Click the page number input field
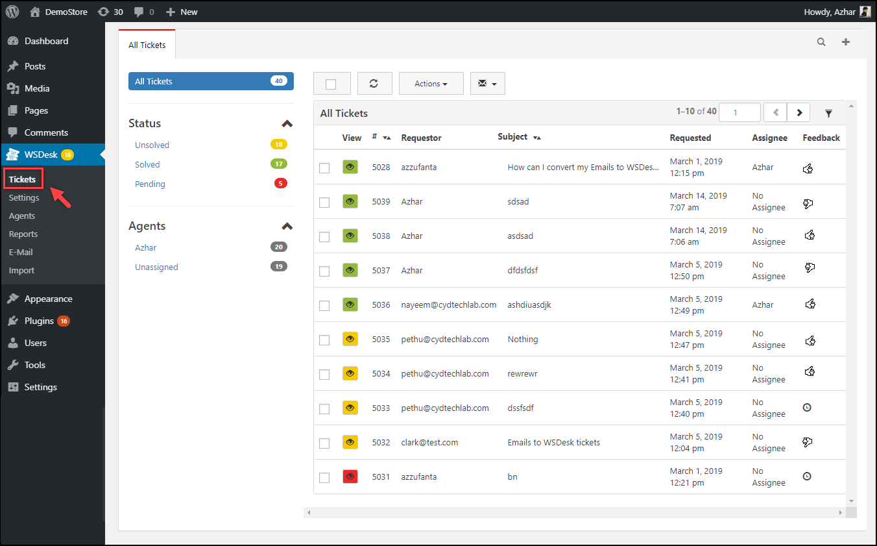Viewport: 877px width, 546px height. tap(740, 112)
